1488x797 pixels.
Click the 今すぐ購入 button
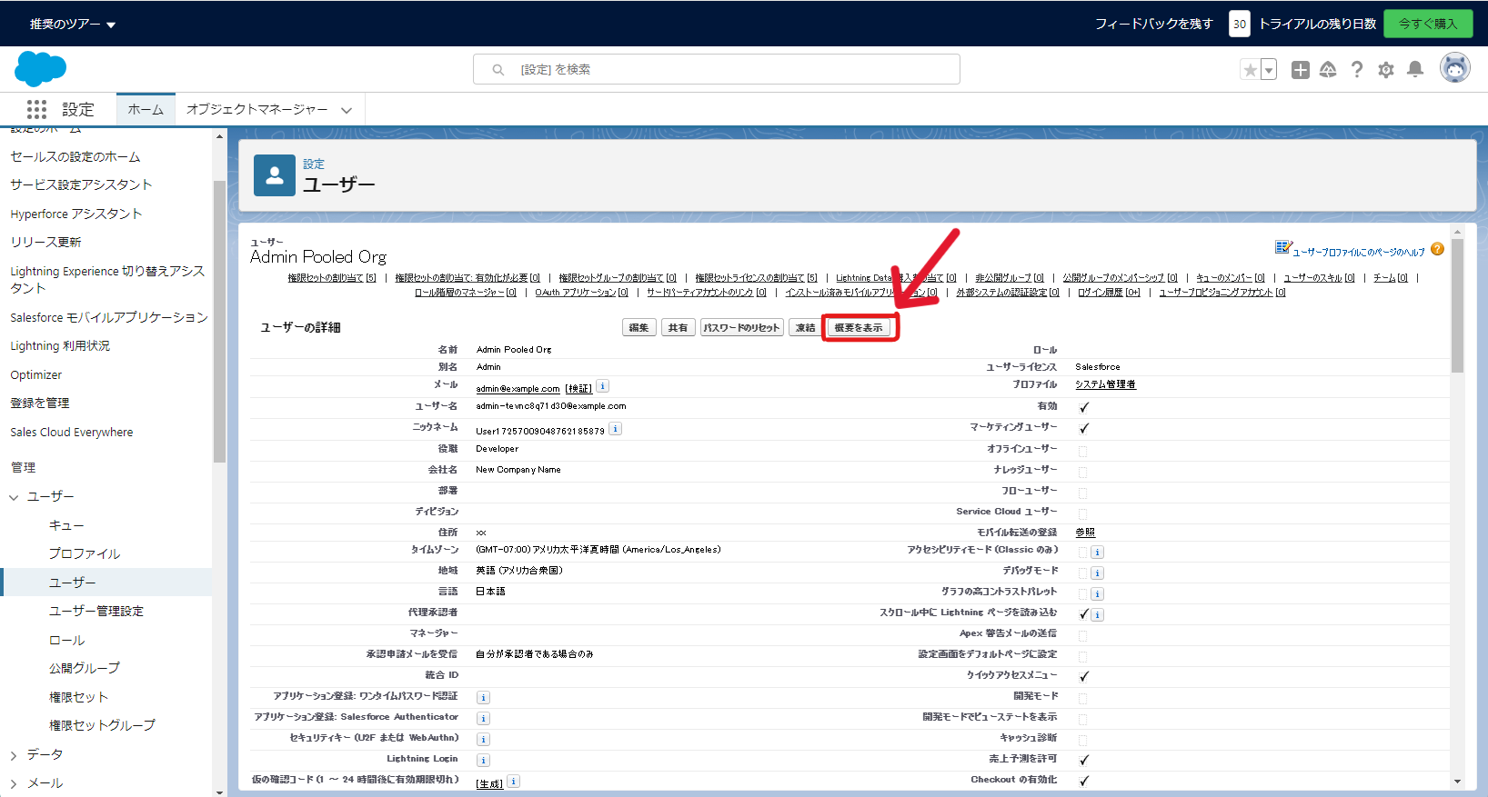pos(1428,24)
